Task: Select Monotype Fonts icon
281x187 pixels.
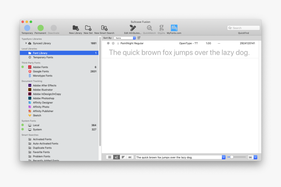Action: point(30,76)
